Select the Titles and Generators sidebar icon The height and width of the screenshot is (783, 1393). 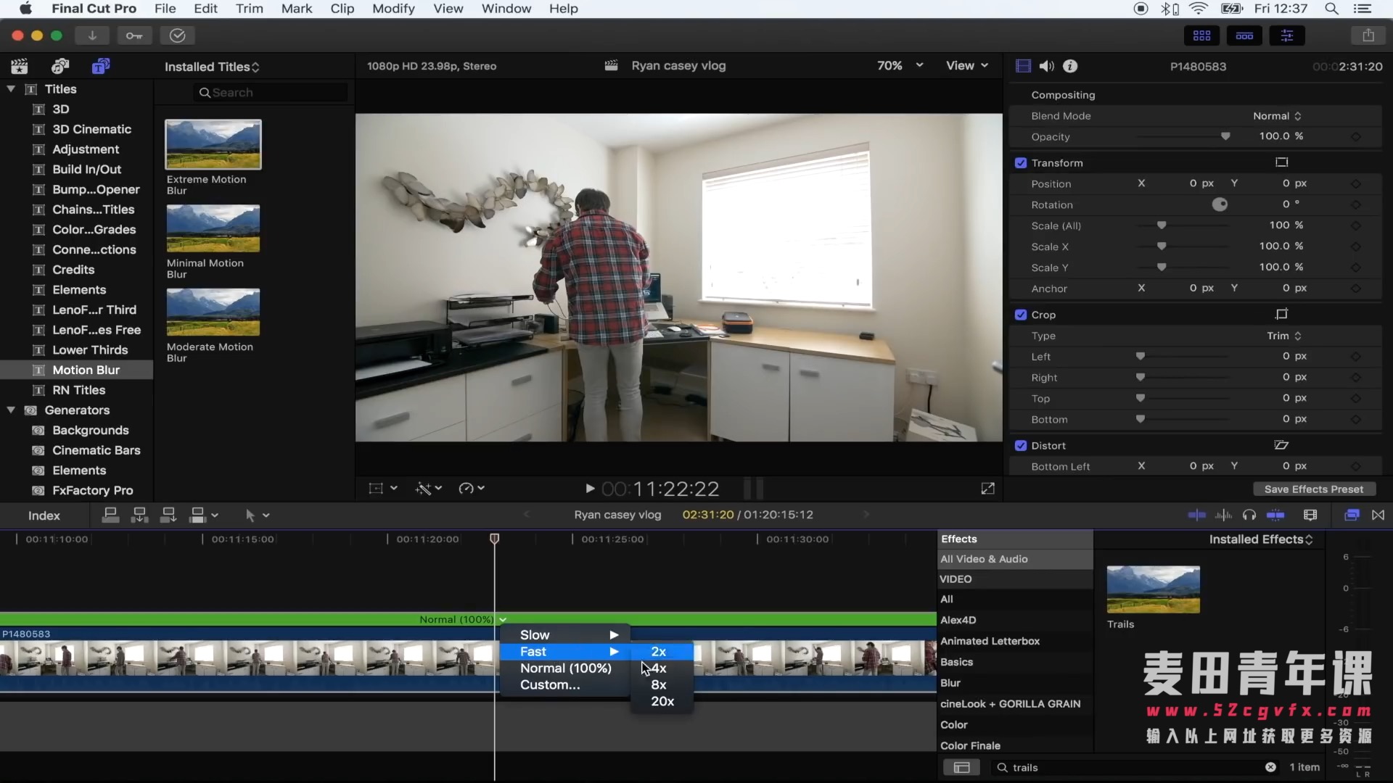101,67
